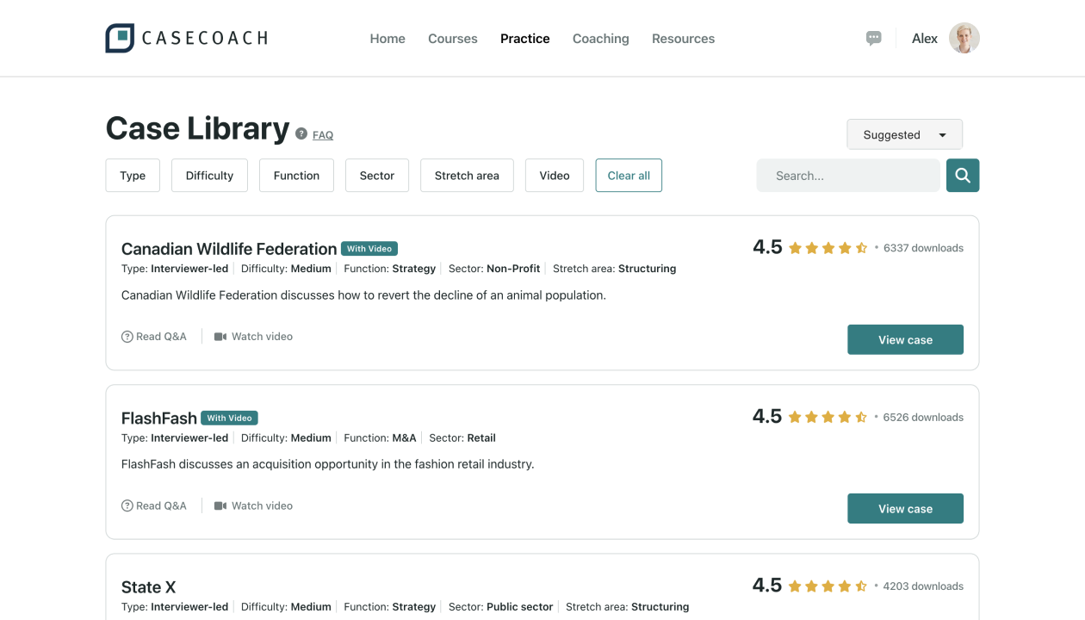
Task: Open the Stretch area filter
Action: (466, 176)
